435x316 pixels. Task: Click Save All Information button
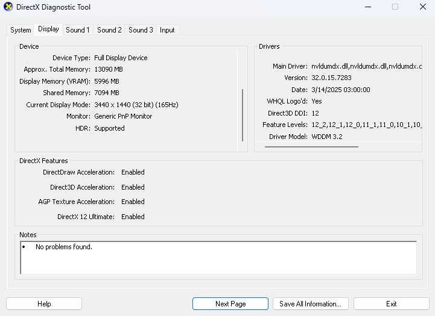click(311, 304)
